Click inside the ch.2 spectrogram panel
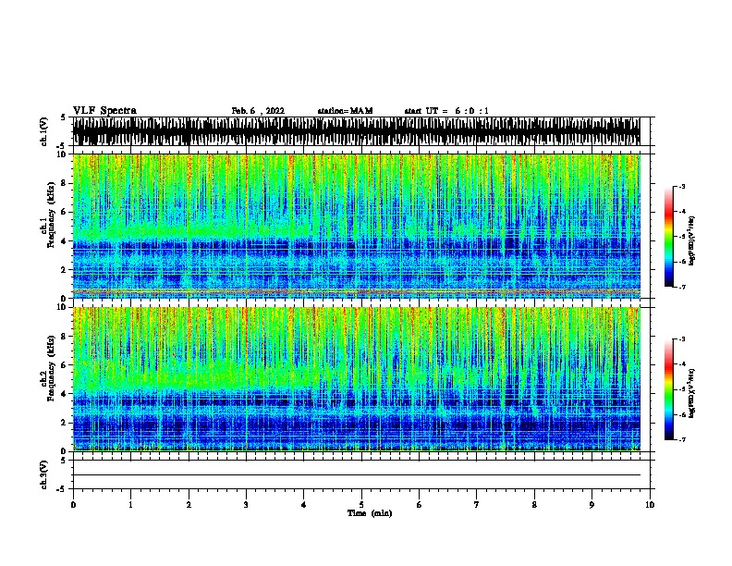 tap(356, 379)
